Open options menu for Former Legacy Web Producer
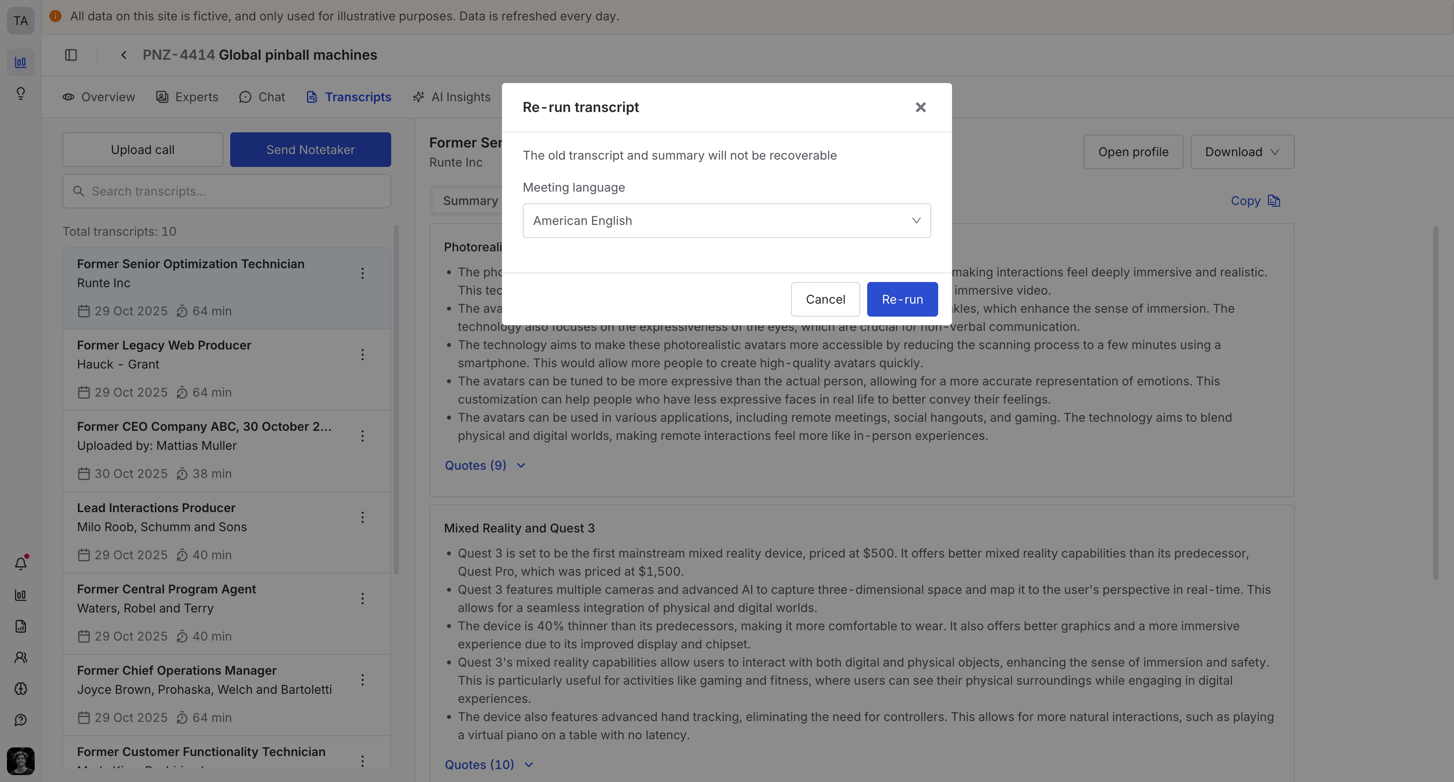 point(362,355)
